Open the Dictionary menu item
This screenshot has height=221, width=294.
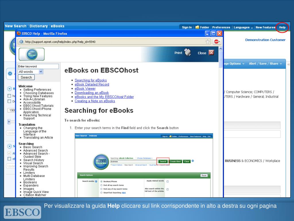[39, 26]
